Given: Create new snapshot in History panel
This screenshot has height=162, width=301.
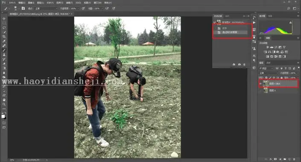Looking at the screenshot, I should click(x=239, y=65).
